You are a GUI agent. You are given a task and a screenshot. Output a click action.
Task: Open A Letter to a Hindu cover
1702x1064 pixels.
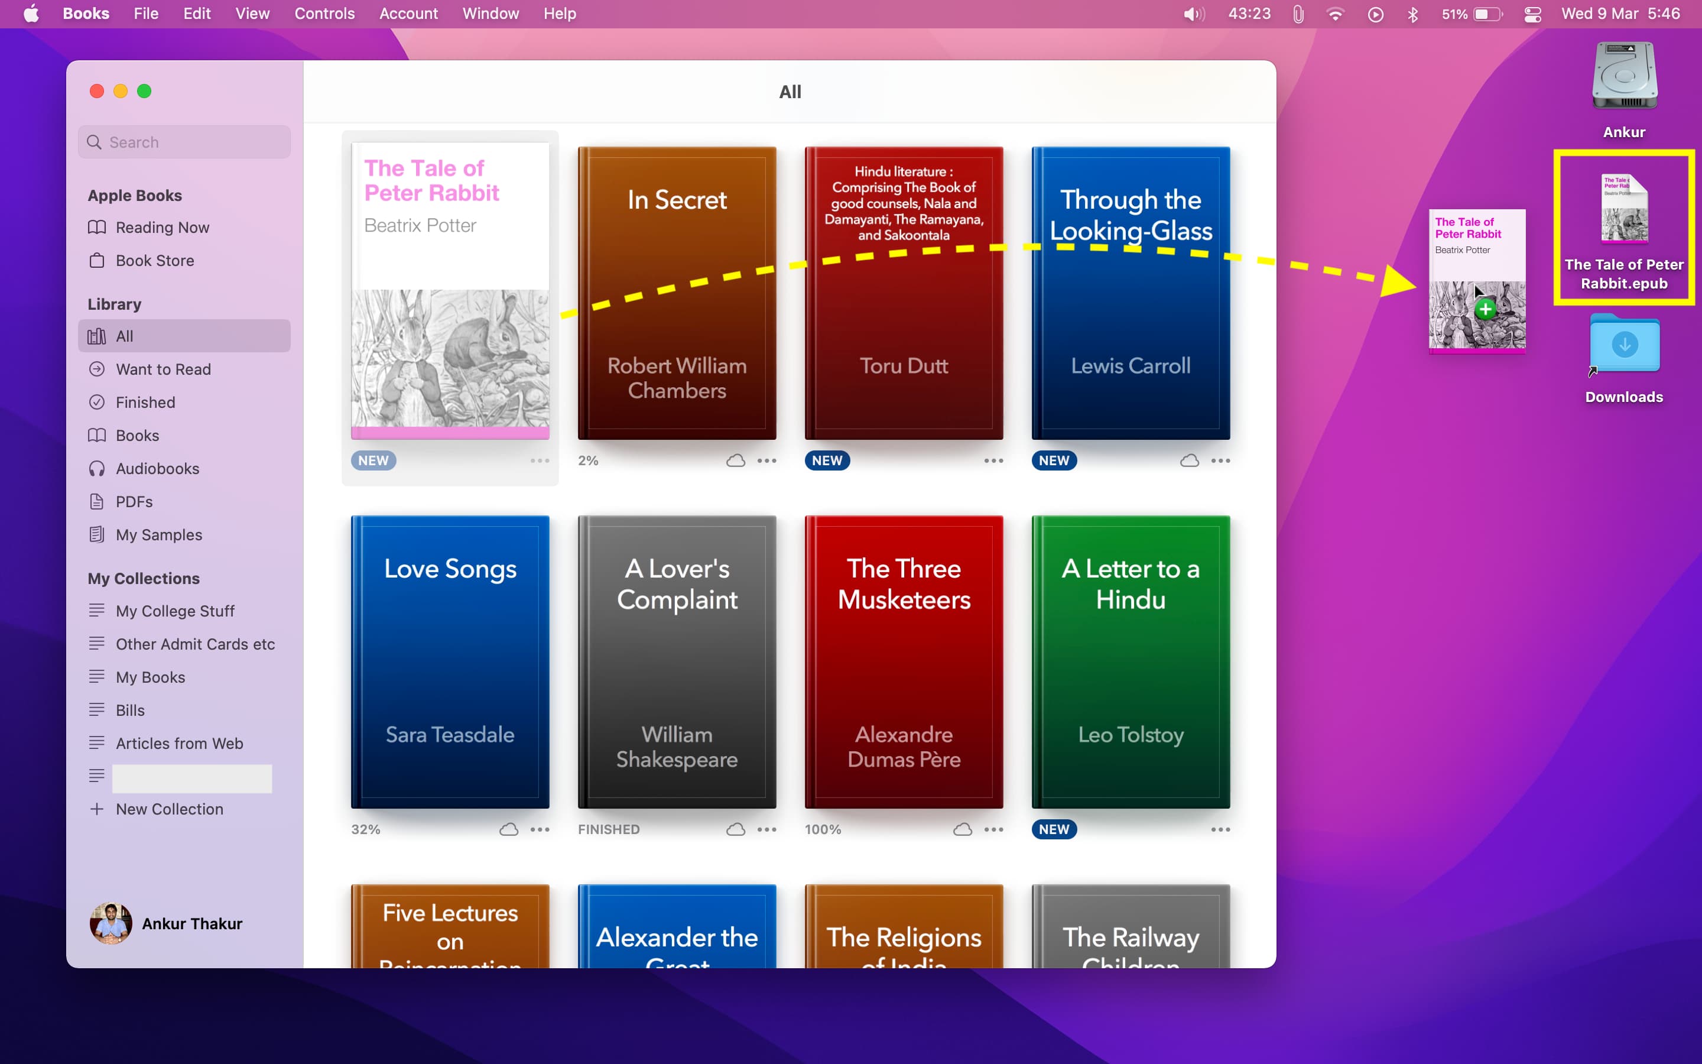click(x=1130, y=661)
